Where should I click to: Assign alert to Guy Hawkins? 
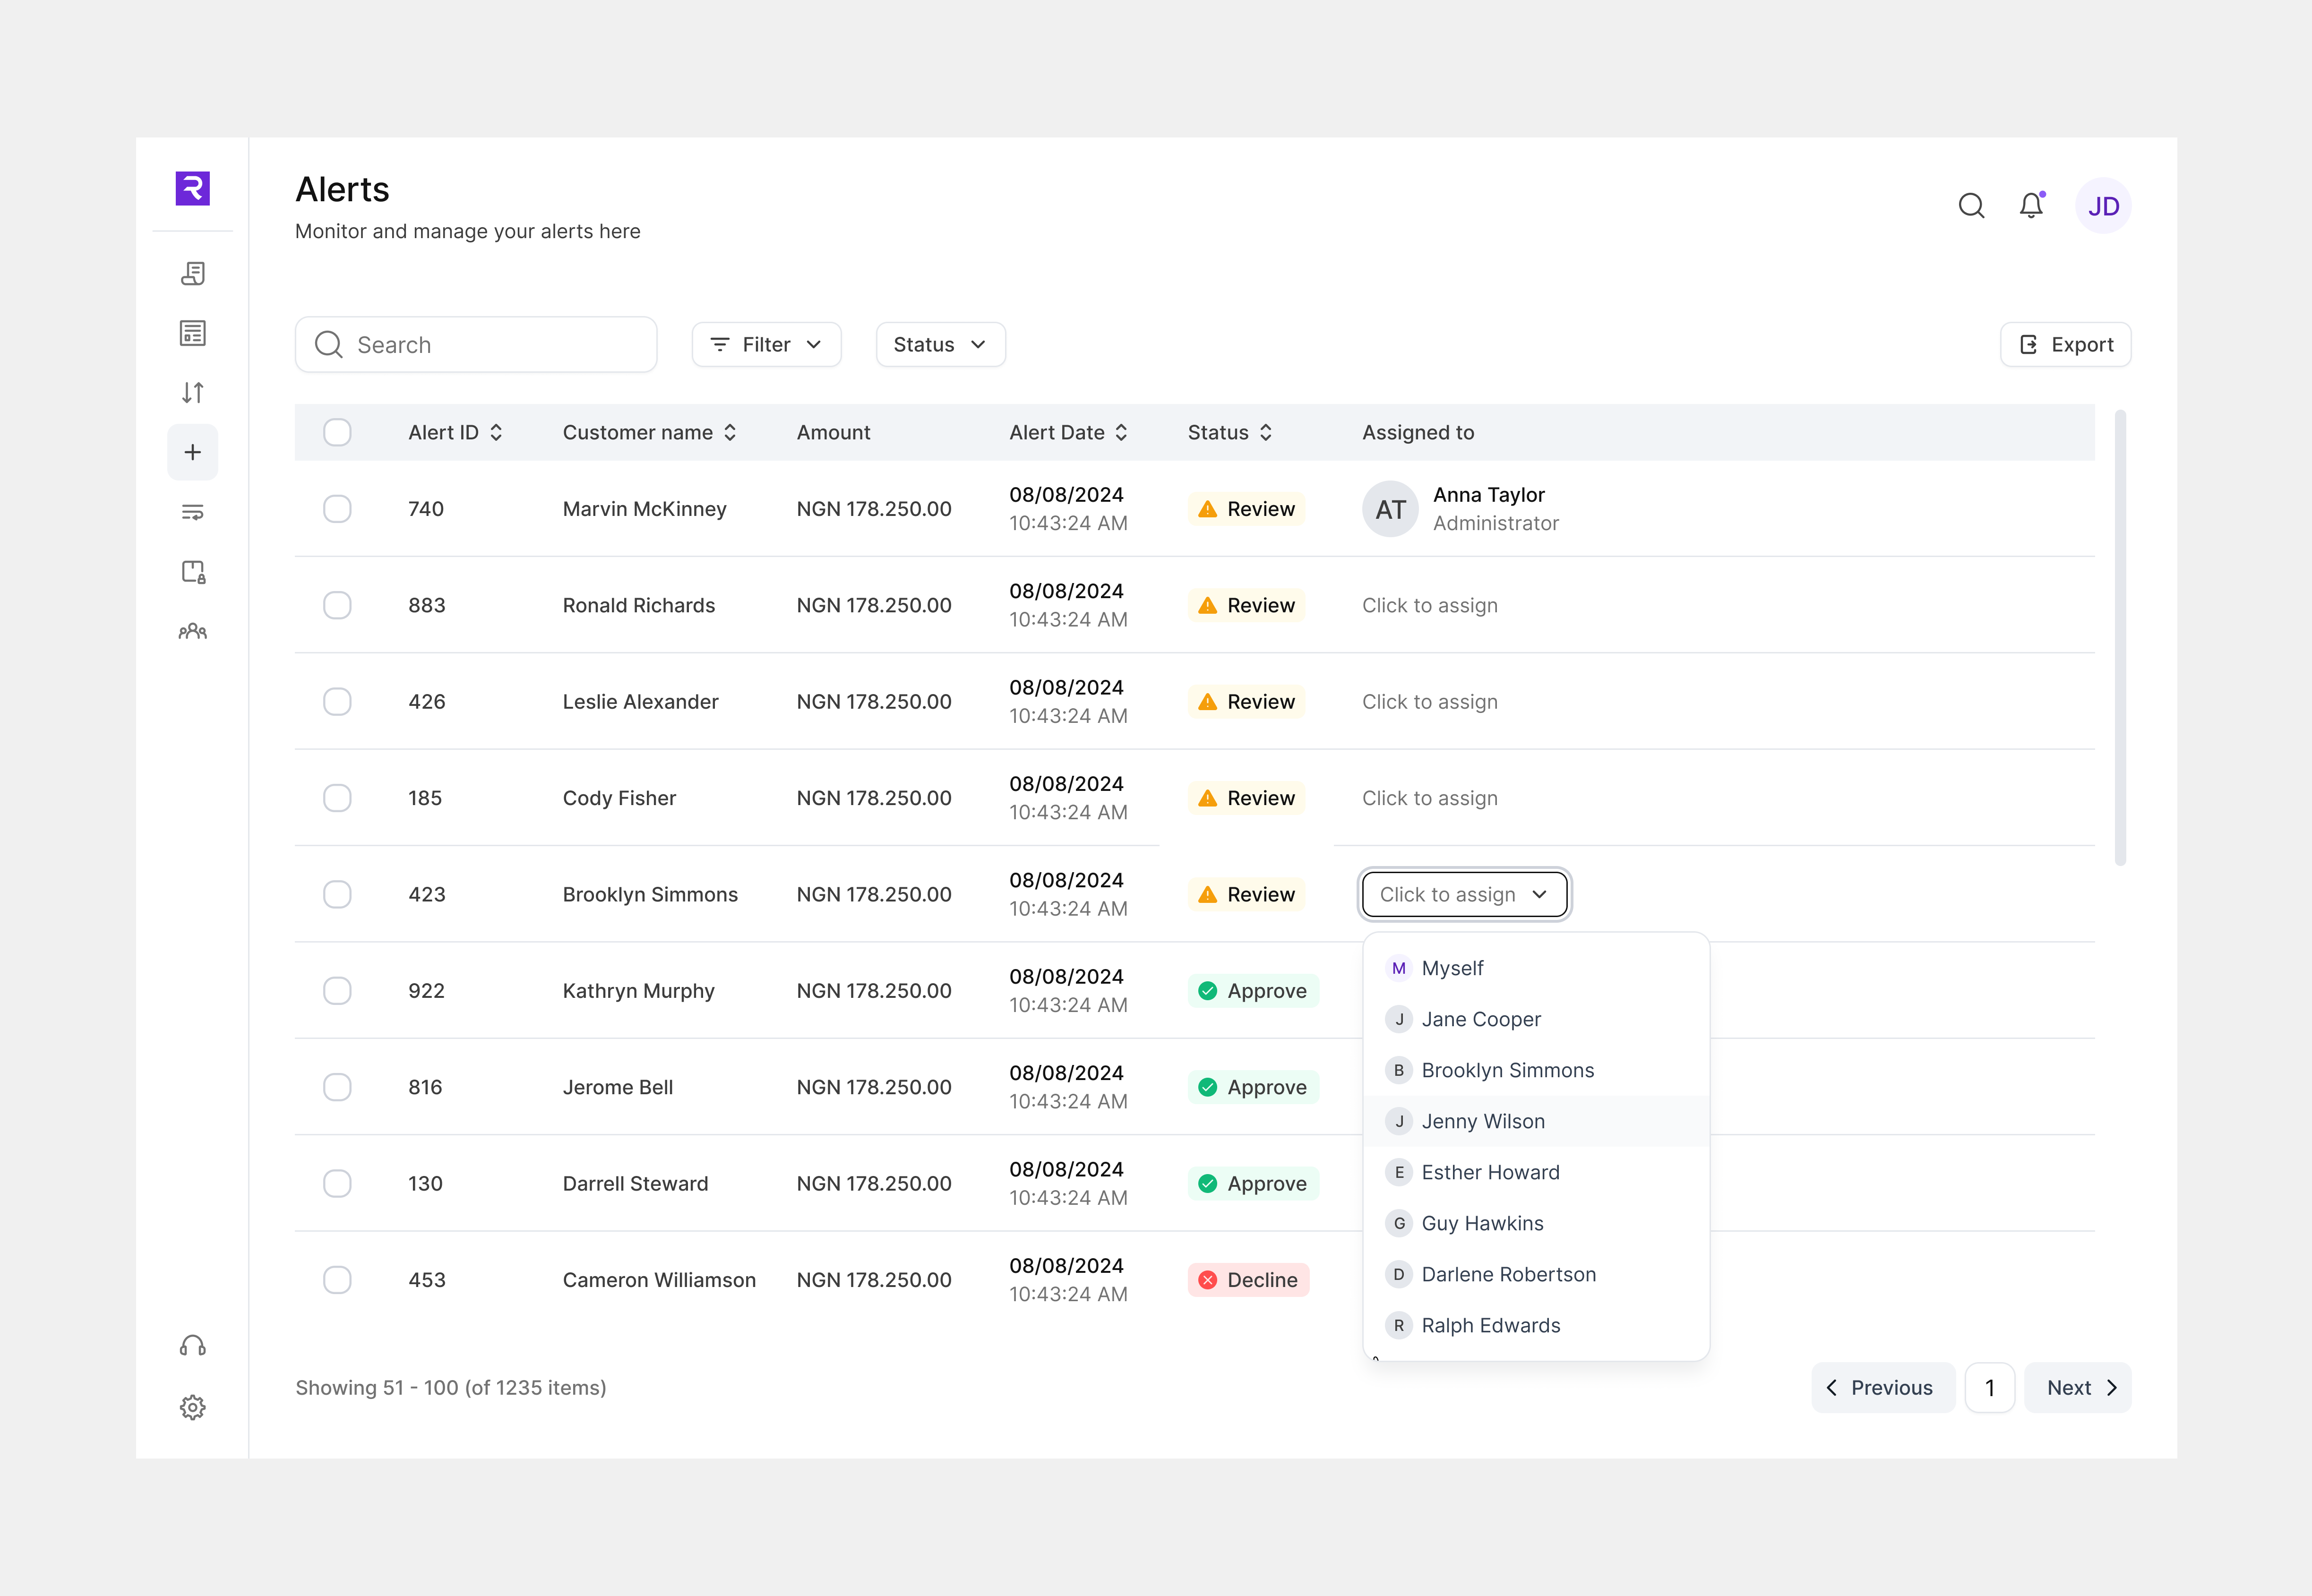1536,1223
